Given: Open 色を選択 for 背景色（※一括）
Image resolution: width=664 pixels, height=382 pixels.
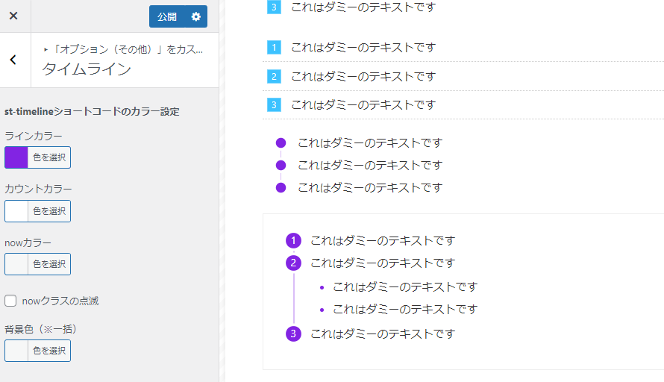Looking at the screenshot, I should point(49,351).
